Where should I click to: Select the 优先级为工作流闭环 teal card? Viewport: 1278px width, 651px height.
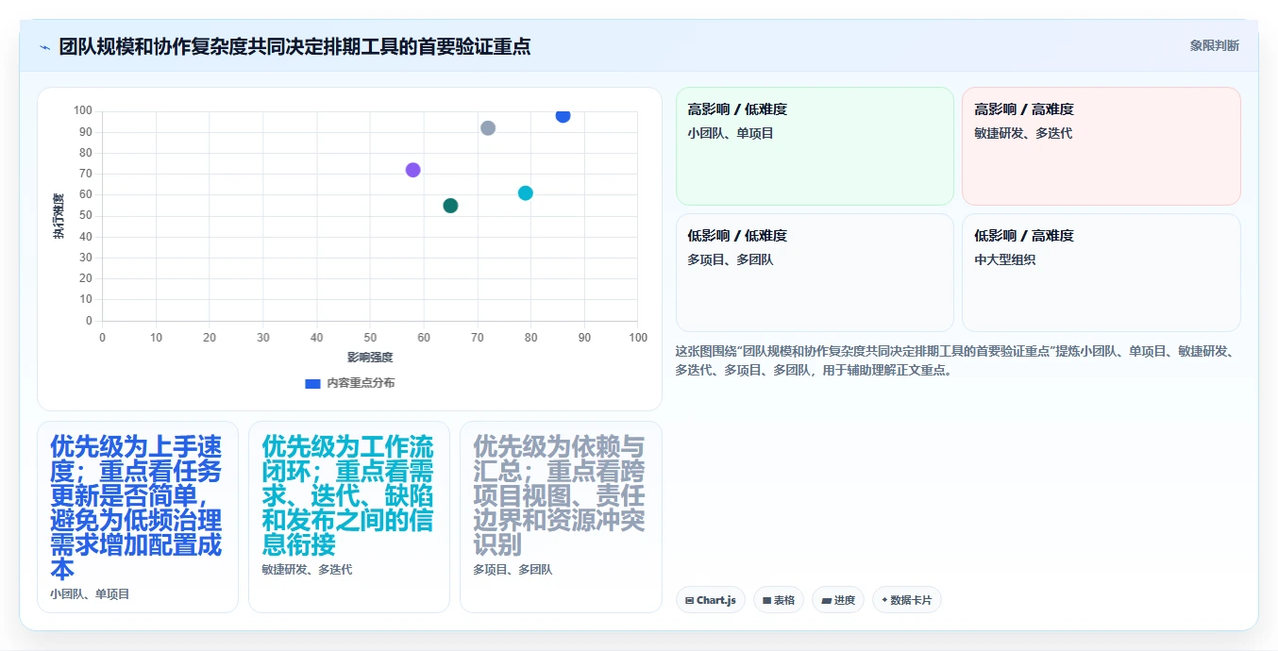point(349,517)
